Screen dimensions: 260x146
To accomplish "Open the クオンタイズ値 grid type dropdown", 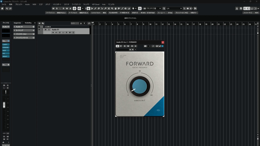I will (160, 8).
